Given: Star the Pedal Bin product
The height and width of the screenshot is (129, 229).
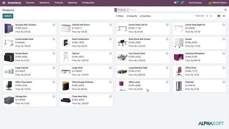Looking at the screenshot, I should (x=224, y=82).
